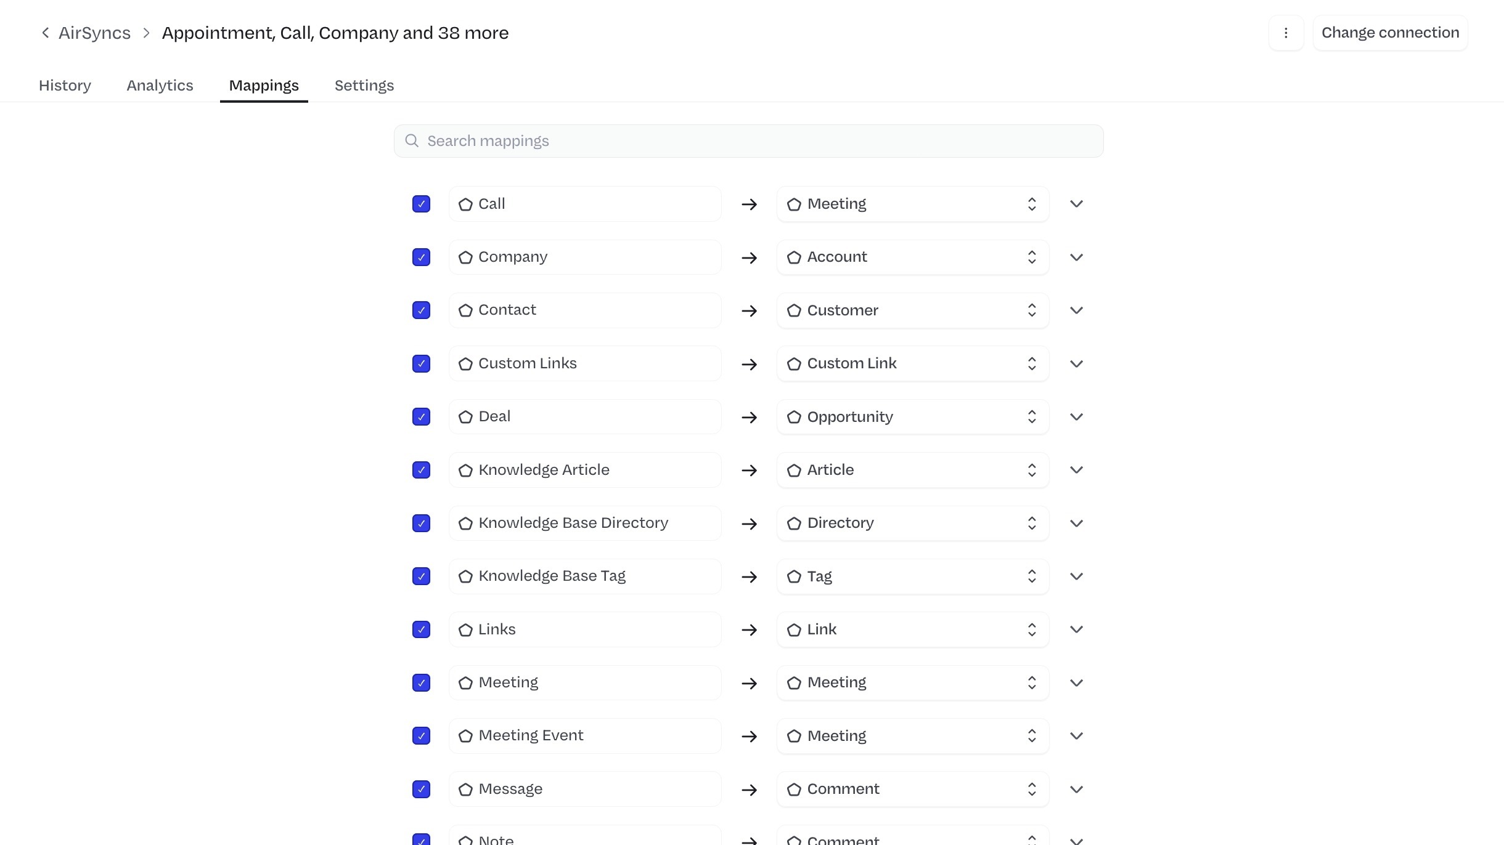Viewport: 1504px width, 845px height.
Task: Uncheck the Company mapping checkbox
Action: tap(421, 257)
